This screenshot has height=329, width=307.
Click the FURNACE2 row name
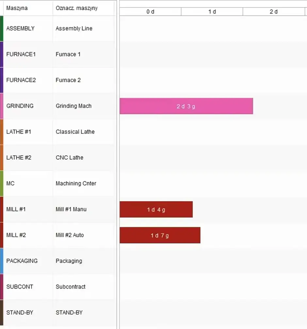pyautogui.click(x=21, y=80)
